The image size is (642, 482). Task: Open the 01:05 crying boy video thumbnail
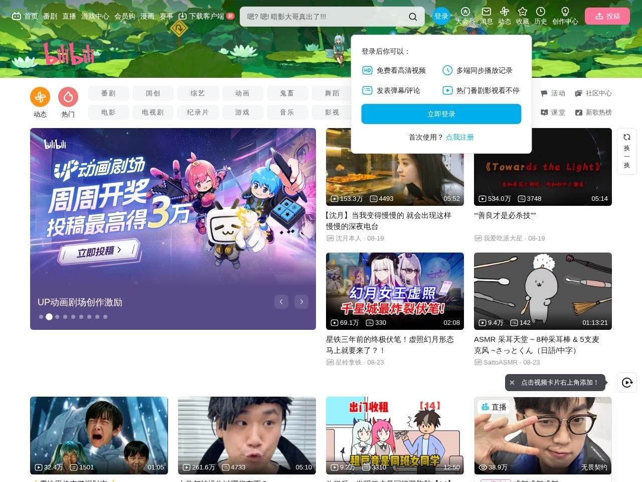99,435
